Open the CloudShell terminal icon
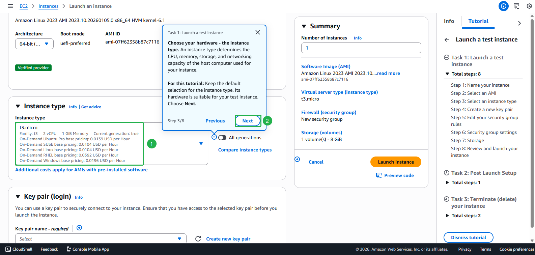The width and height of the screenshot is (535, 255). 8,249
